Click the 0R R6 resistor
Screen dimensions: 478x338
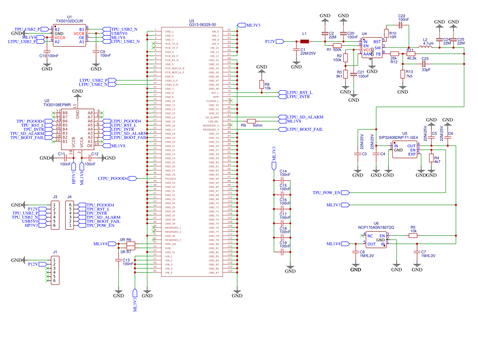(130, 243)
